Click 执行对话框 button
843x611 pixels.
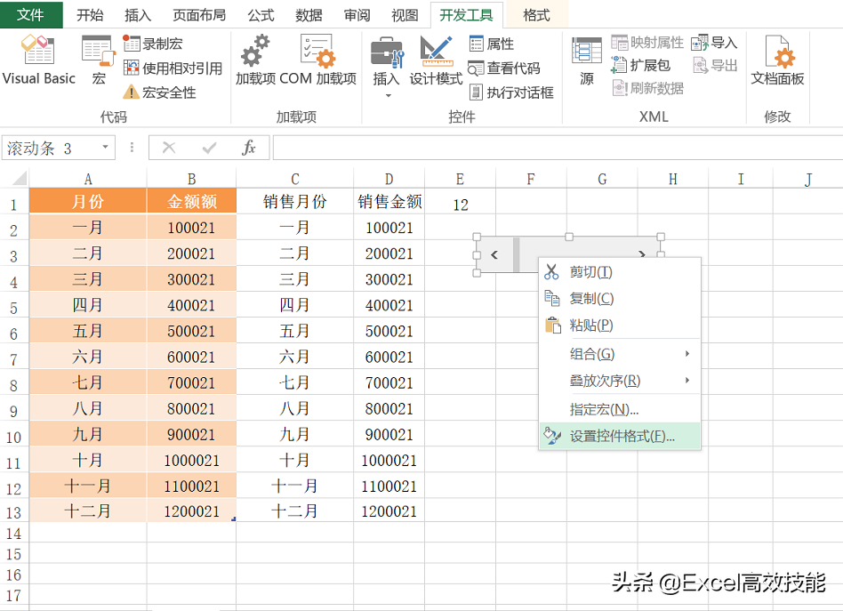tap(510, 92)
